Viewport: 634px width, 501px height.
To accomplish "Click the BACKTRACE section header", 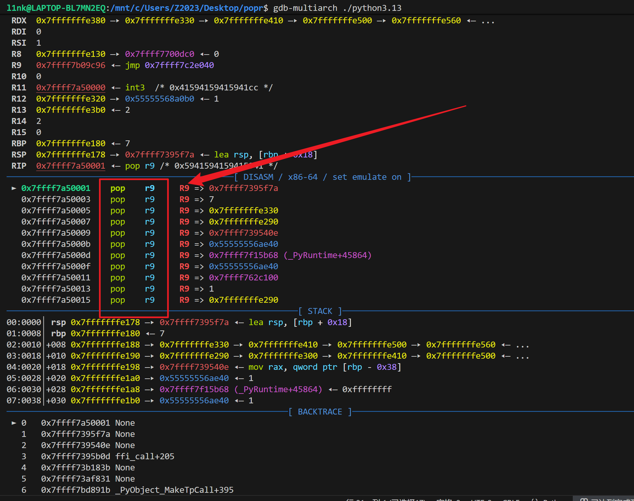I will coord(320,412).
